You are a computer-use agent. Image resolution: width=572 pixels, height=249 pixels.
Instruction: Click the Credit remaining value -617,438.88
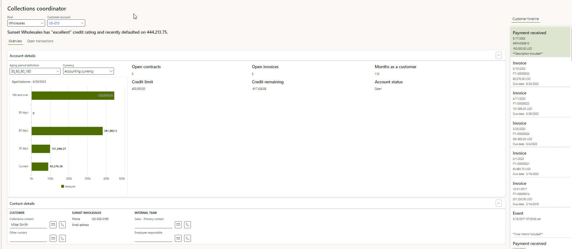click(259, 89)
